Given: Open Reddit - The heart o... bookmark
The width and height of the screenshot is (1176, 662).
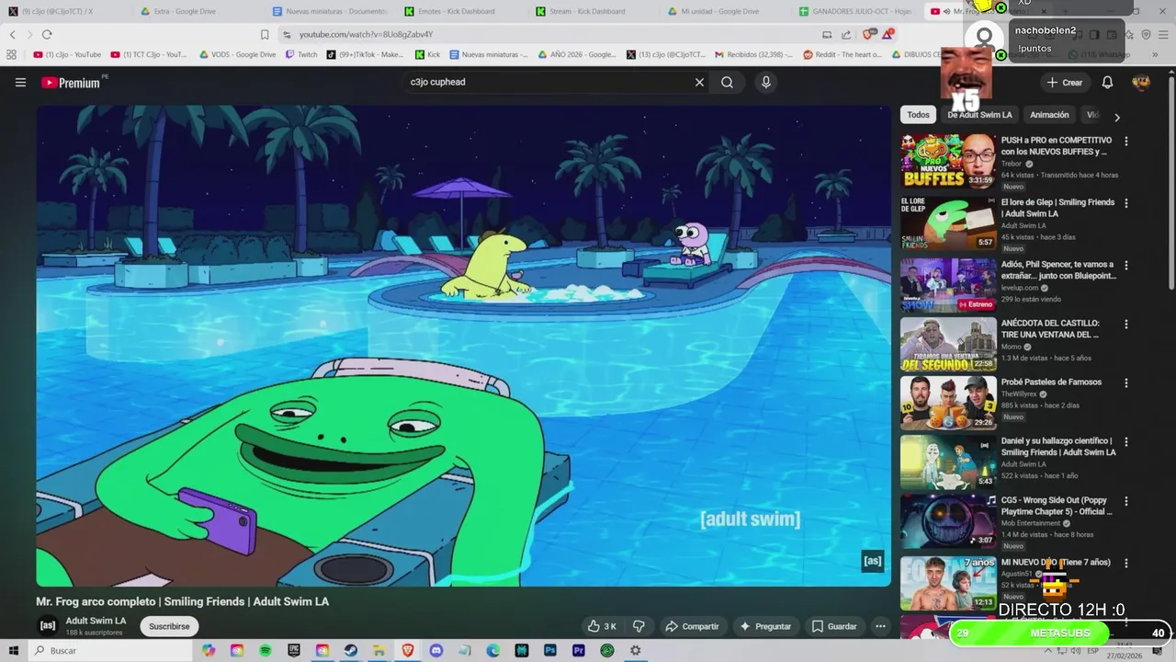Looking at the screenshot, I should pos(842,54).
